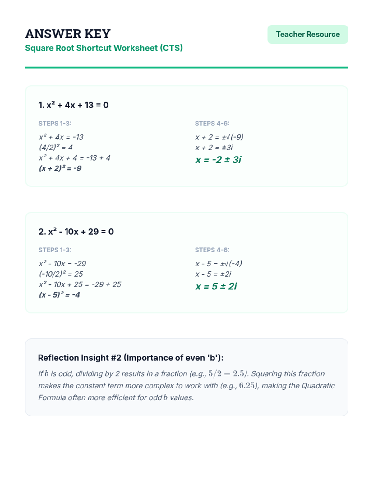Click the reflection paragraph about odd b
Image resolution: width=373 pixels, height=498 pixels.
186,386
